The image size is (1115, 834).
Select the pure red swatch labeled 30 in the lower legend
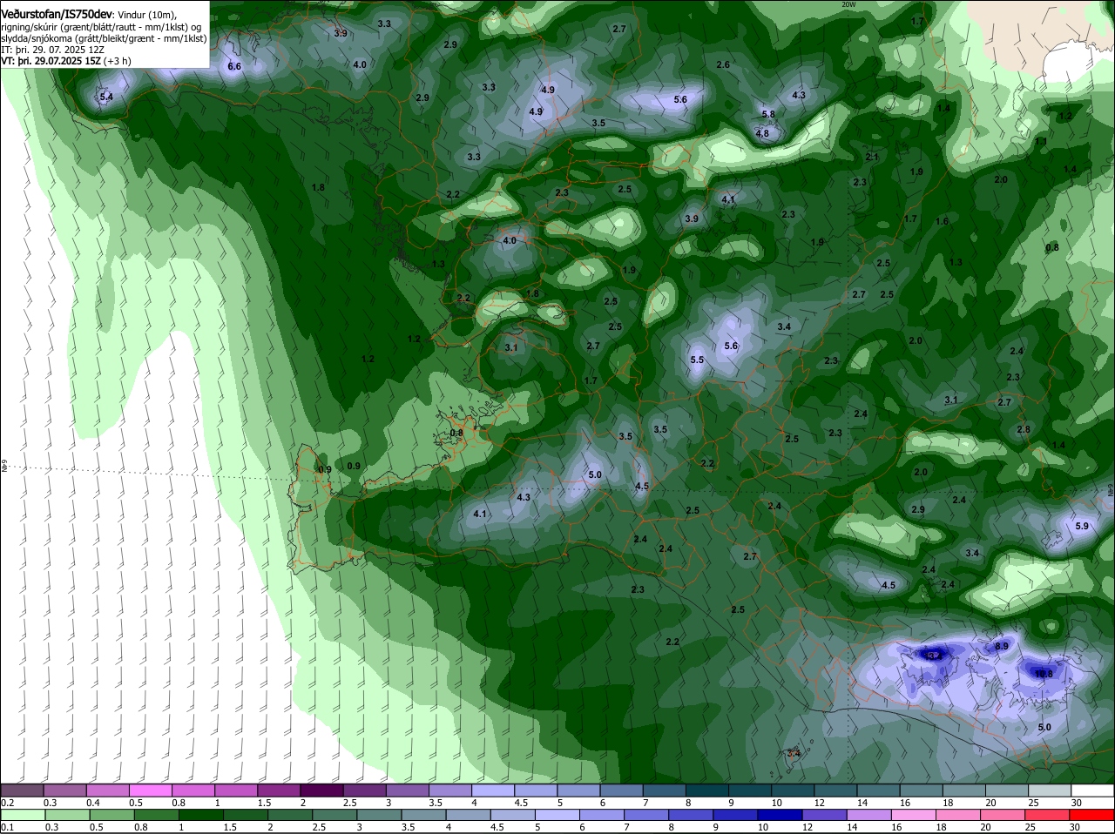click(1092, 816)
